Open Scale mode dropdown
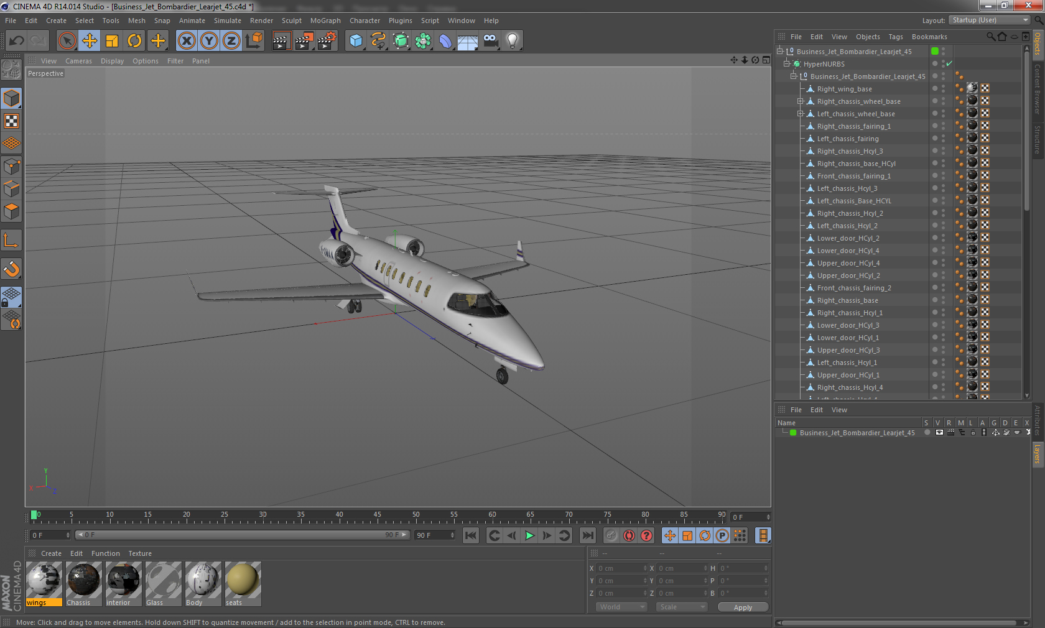This screenshot has width=1045, height=628. coord(682,607)
